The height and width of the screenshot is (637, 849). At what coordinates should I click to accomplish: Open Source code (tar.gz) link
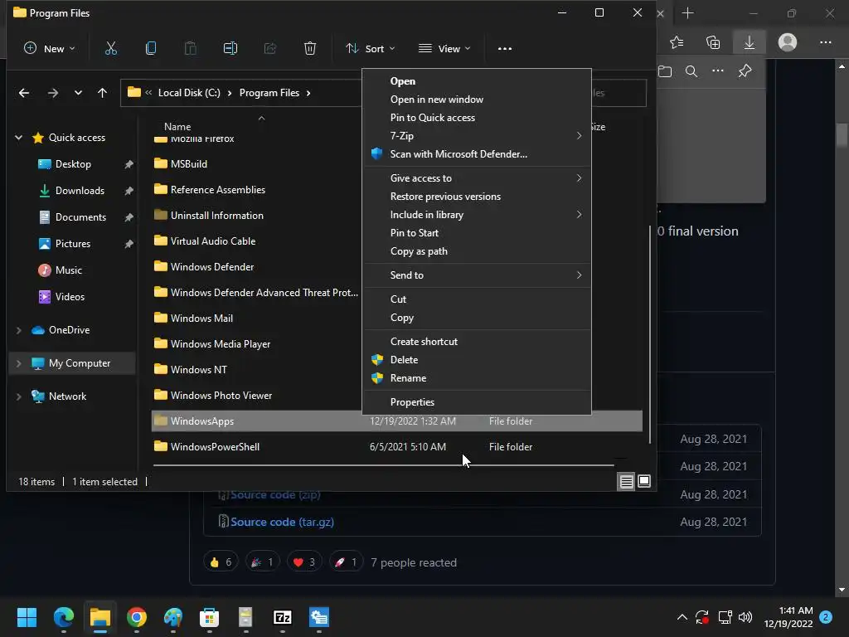click(282, 523)
